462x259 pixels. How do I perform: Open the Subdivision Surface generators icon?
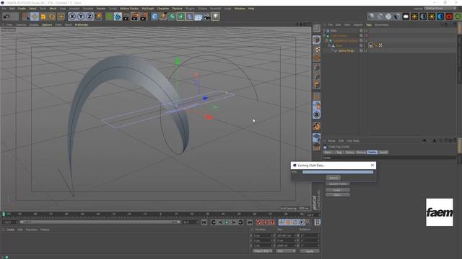(173, 17)
